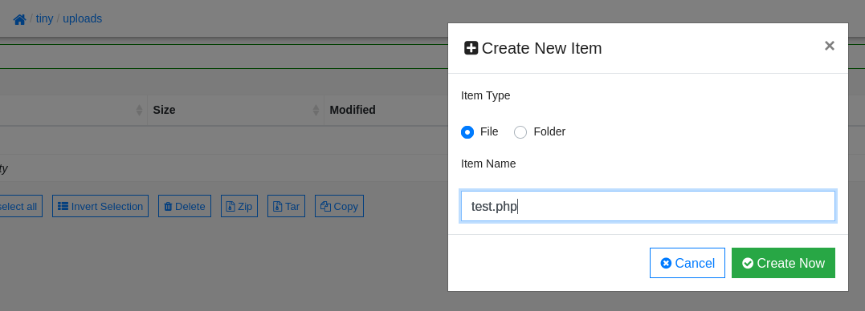The height and width of the screenshot is (311, 865).
Task: Click the sort arrows left of Size
Action: pos(140,110)
